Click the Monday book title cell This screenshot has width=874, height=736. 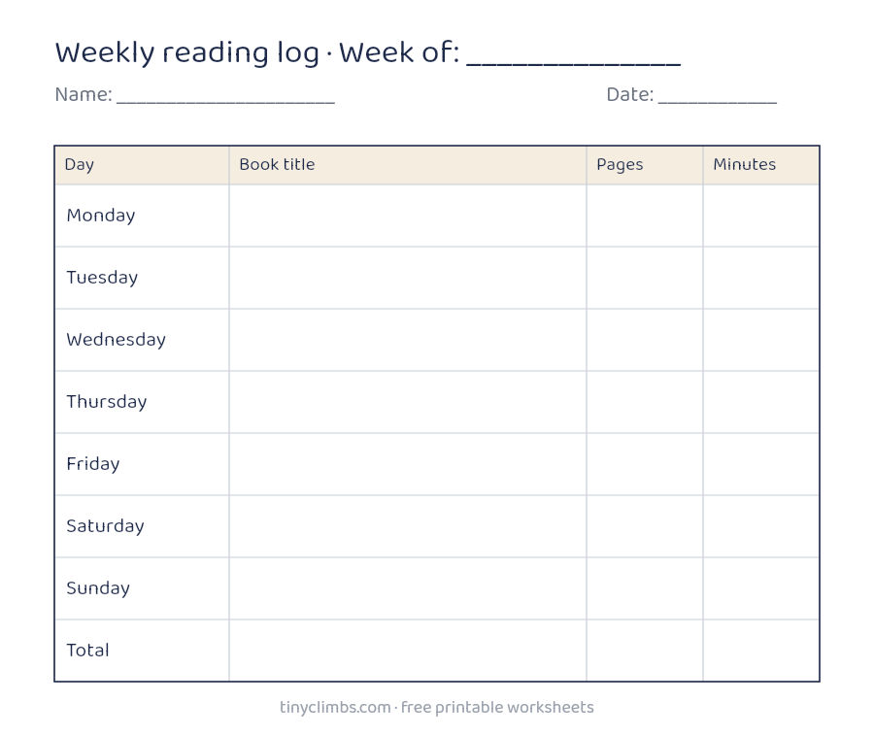408,216
